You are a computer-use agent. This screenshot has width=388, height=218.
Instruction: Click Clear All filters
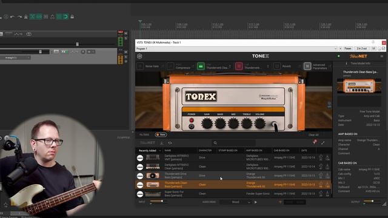[x=313, y=134]
